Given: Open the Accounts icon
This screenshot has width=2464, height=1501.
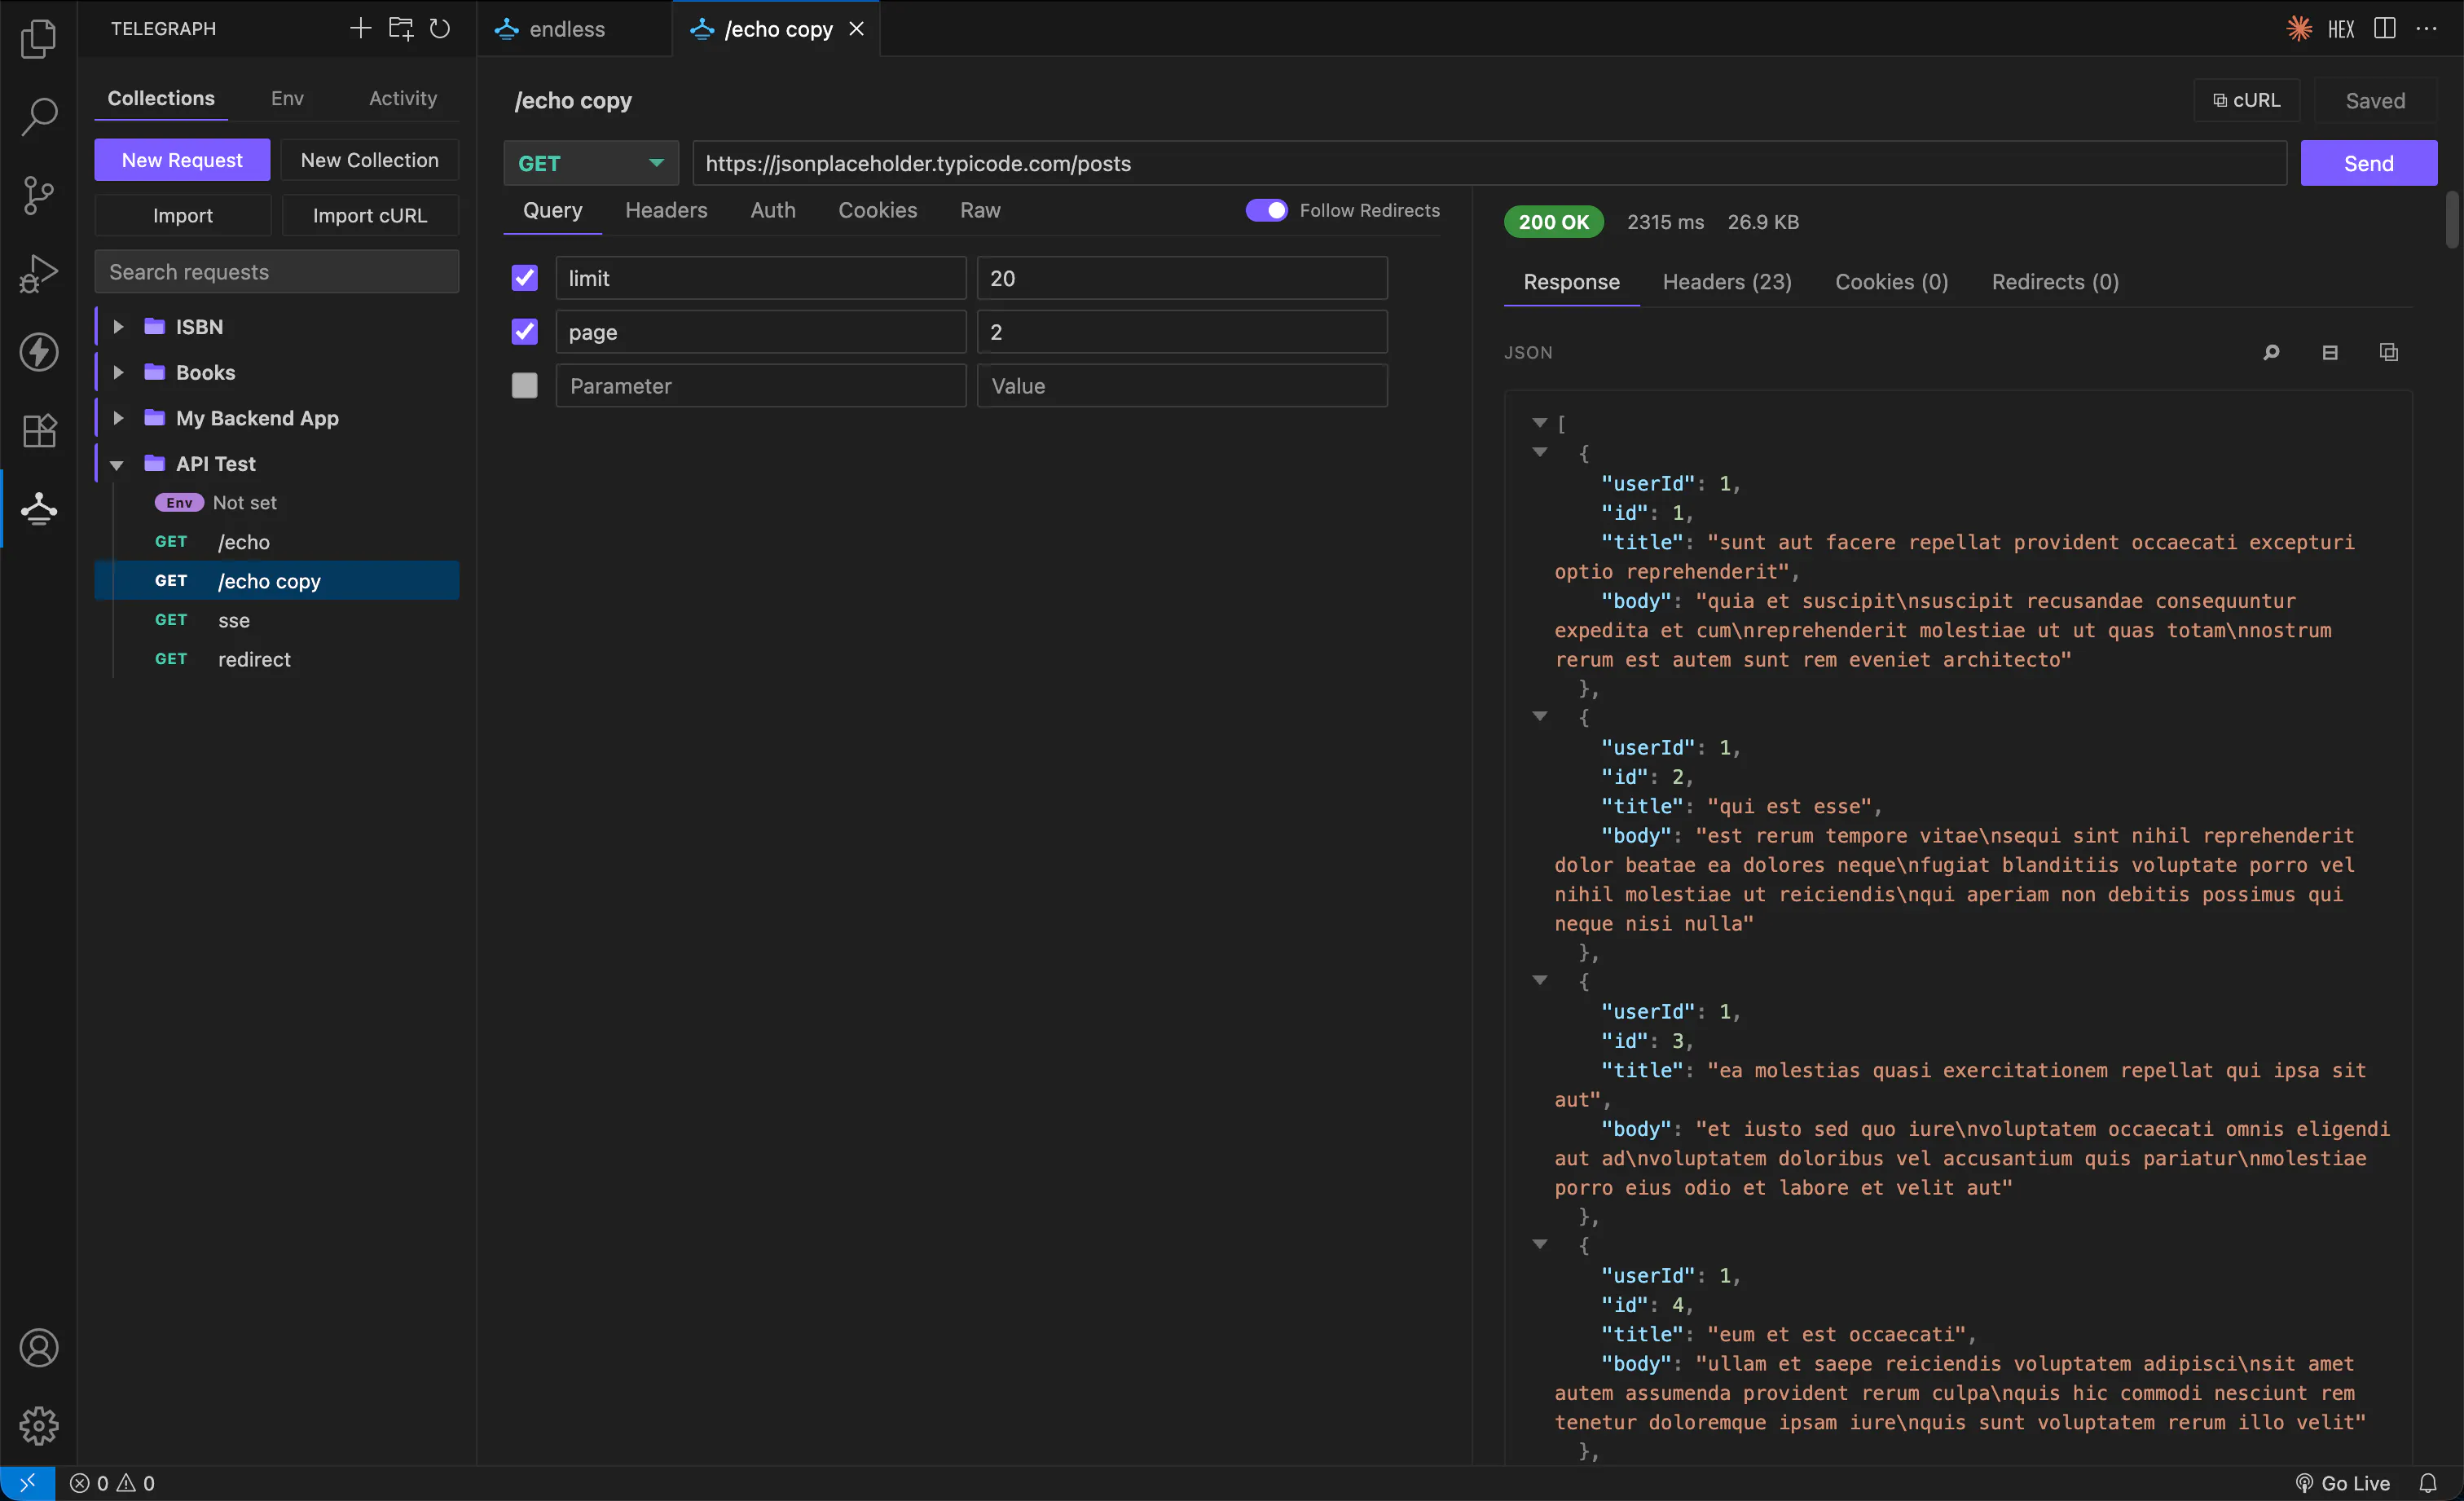Looking at the screenshot, I should tap(38, 1347).
